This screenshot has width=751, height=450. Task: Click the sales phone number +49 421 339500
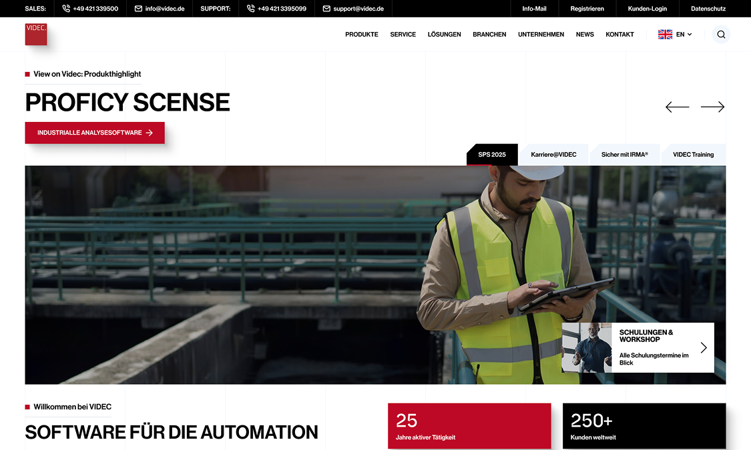tap(90, 9)
